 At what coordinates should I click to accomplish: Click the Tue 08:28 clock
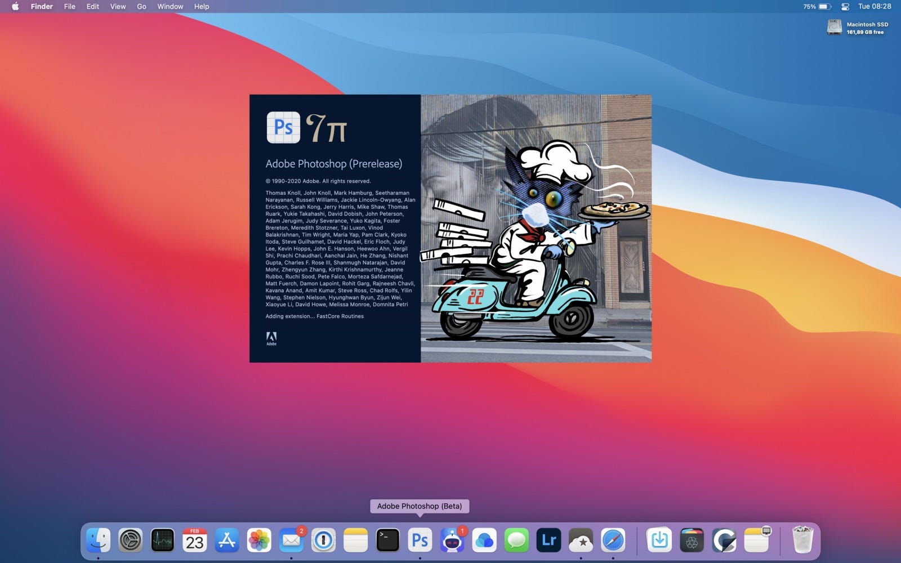click(875, 7)
